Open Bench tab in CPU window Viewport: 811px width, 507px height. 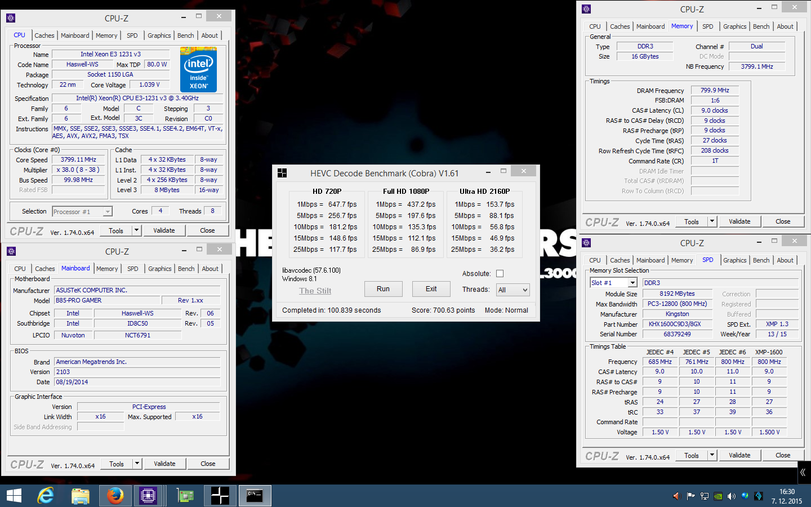185,35
